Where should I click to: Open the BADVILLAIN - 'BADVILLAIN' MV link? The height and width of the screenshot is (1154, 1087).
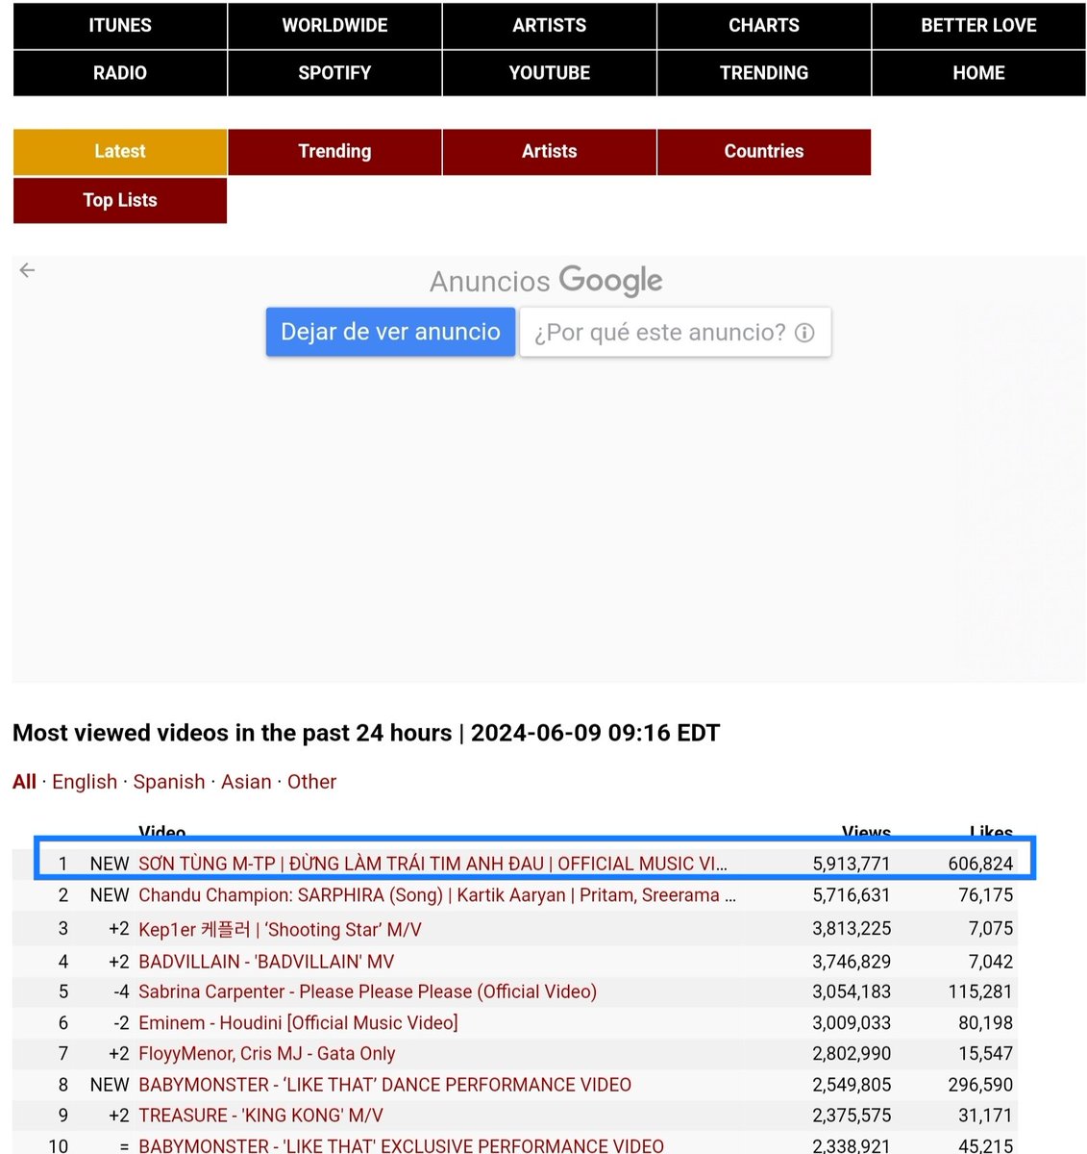tap(266, 962)
